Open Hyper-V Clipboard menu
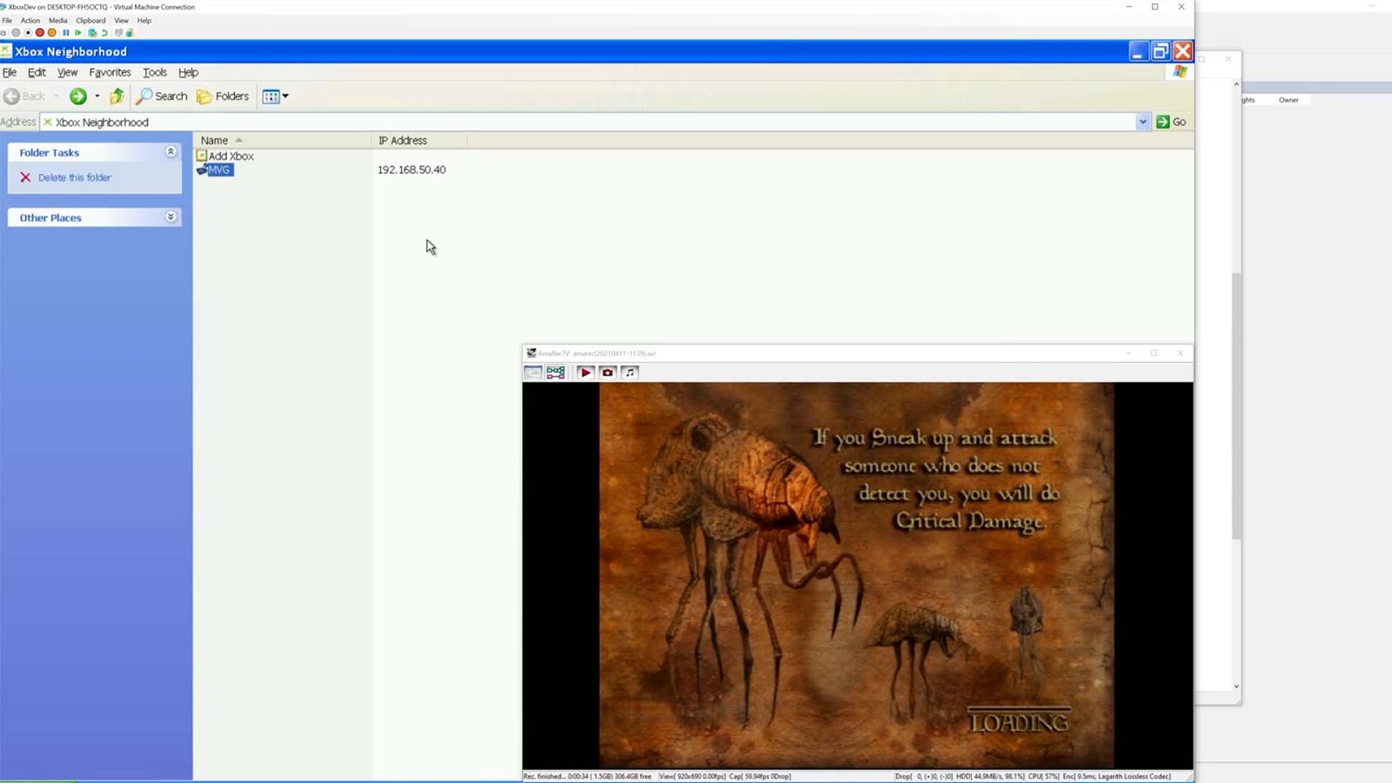This screenshot has width=1392, height=783. click(x=90, y=20)
